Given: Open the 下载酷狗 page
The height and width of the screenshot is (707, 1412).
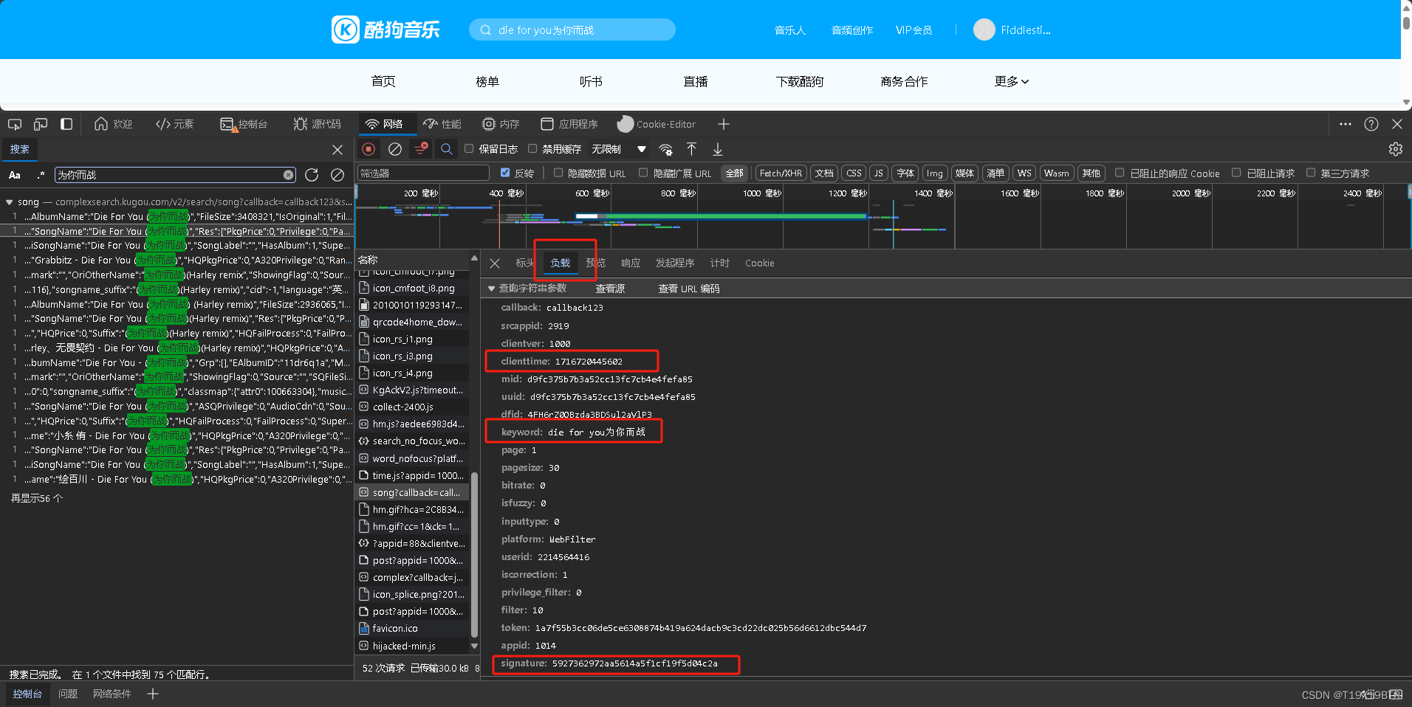Looking at the screenshot, I should (800, 81).
